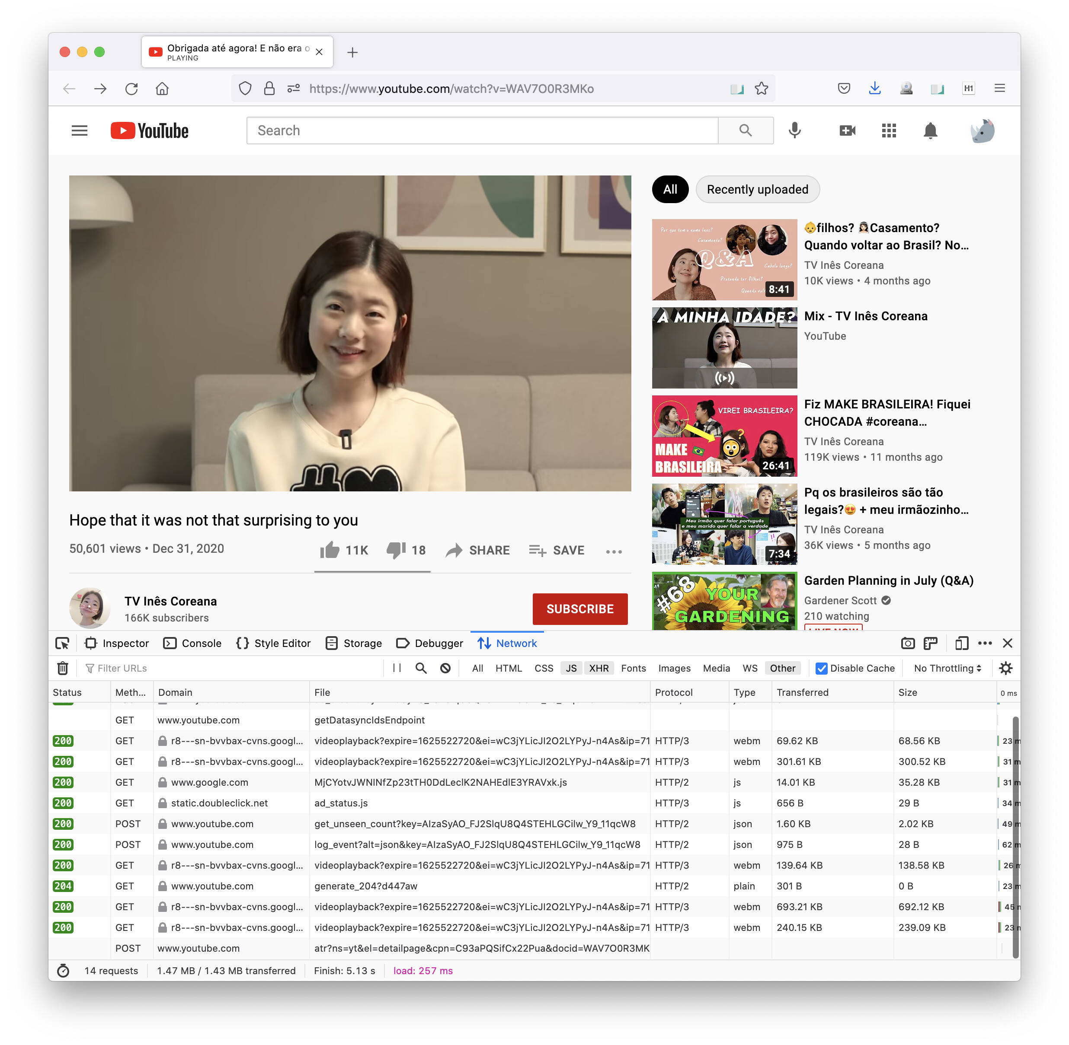
Task: Select the All request filter
Action: coord(478,668)
